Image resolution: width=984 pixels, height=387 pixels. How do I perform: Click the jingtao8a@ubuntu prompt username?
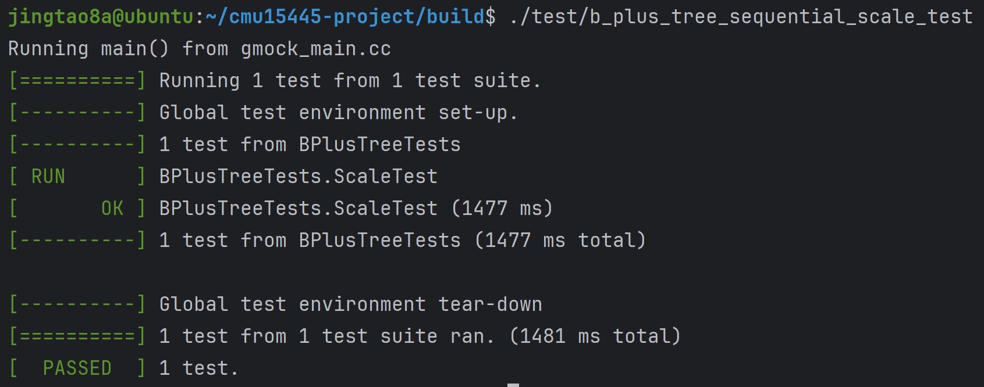(101, 17)
